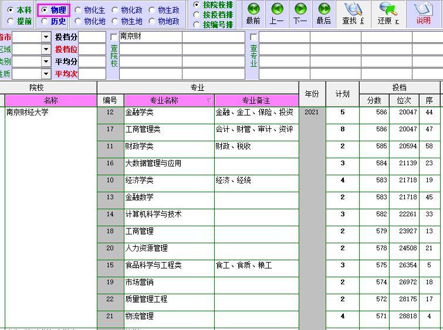Open the 区域 dropdown list
443x330 pixels.
pos(46,49)
